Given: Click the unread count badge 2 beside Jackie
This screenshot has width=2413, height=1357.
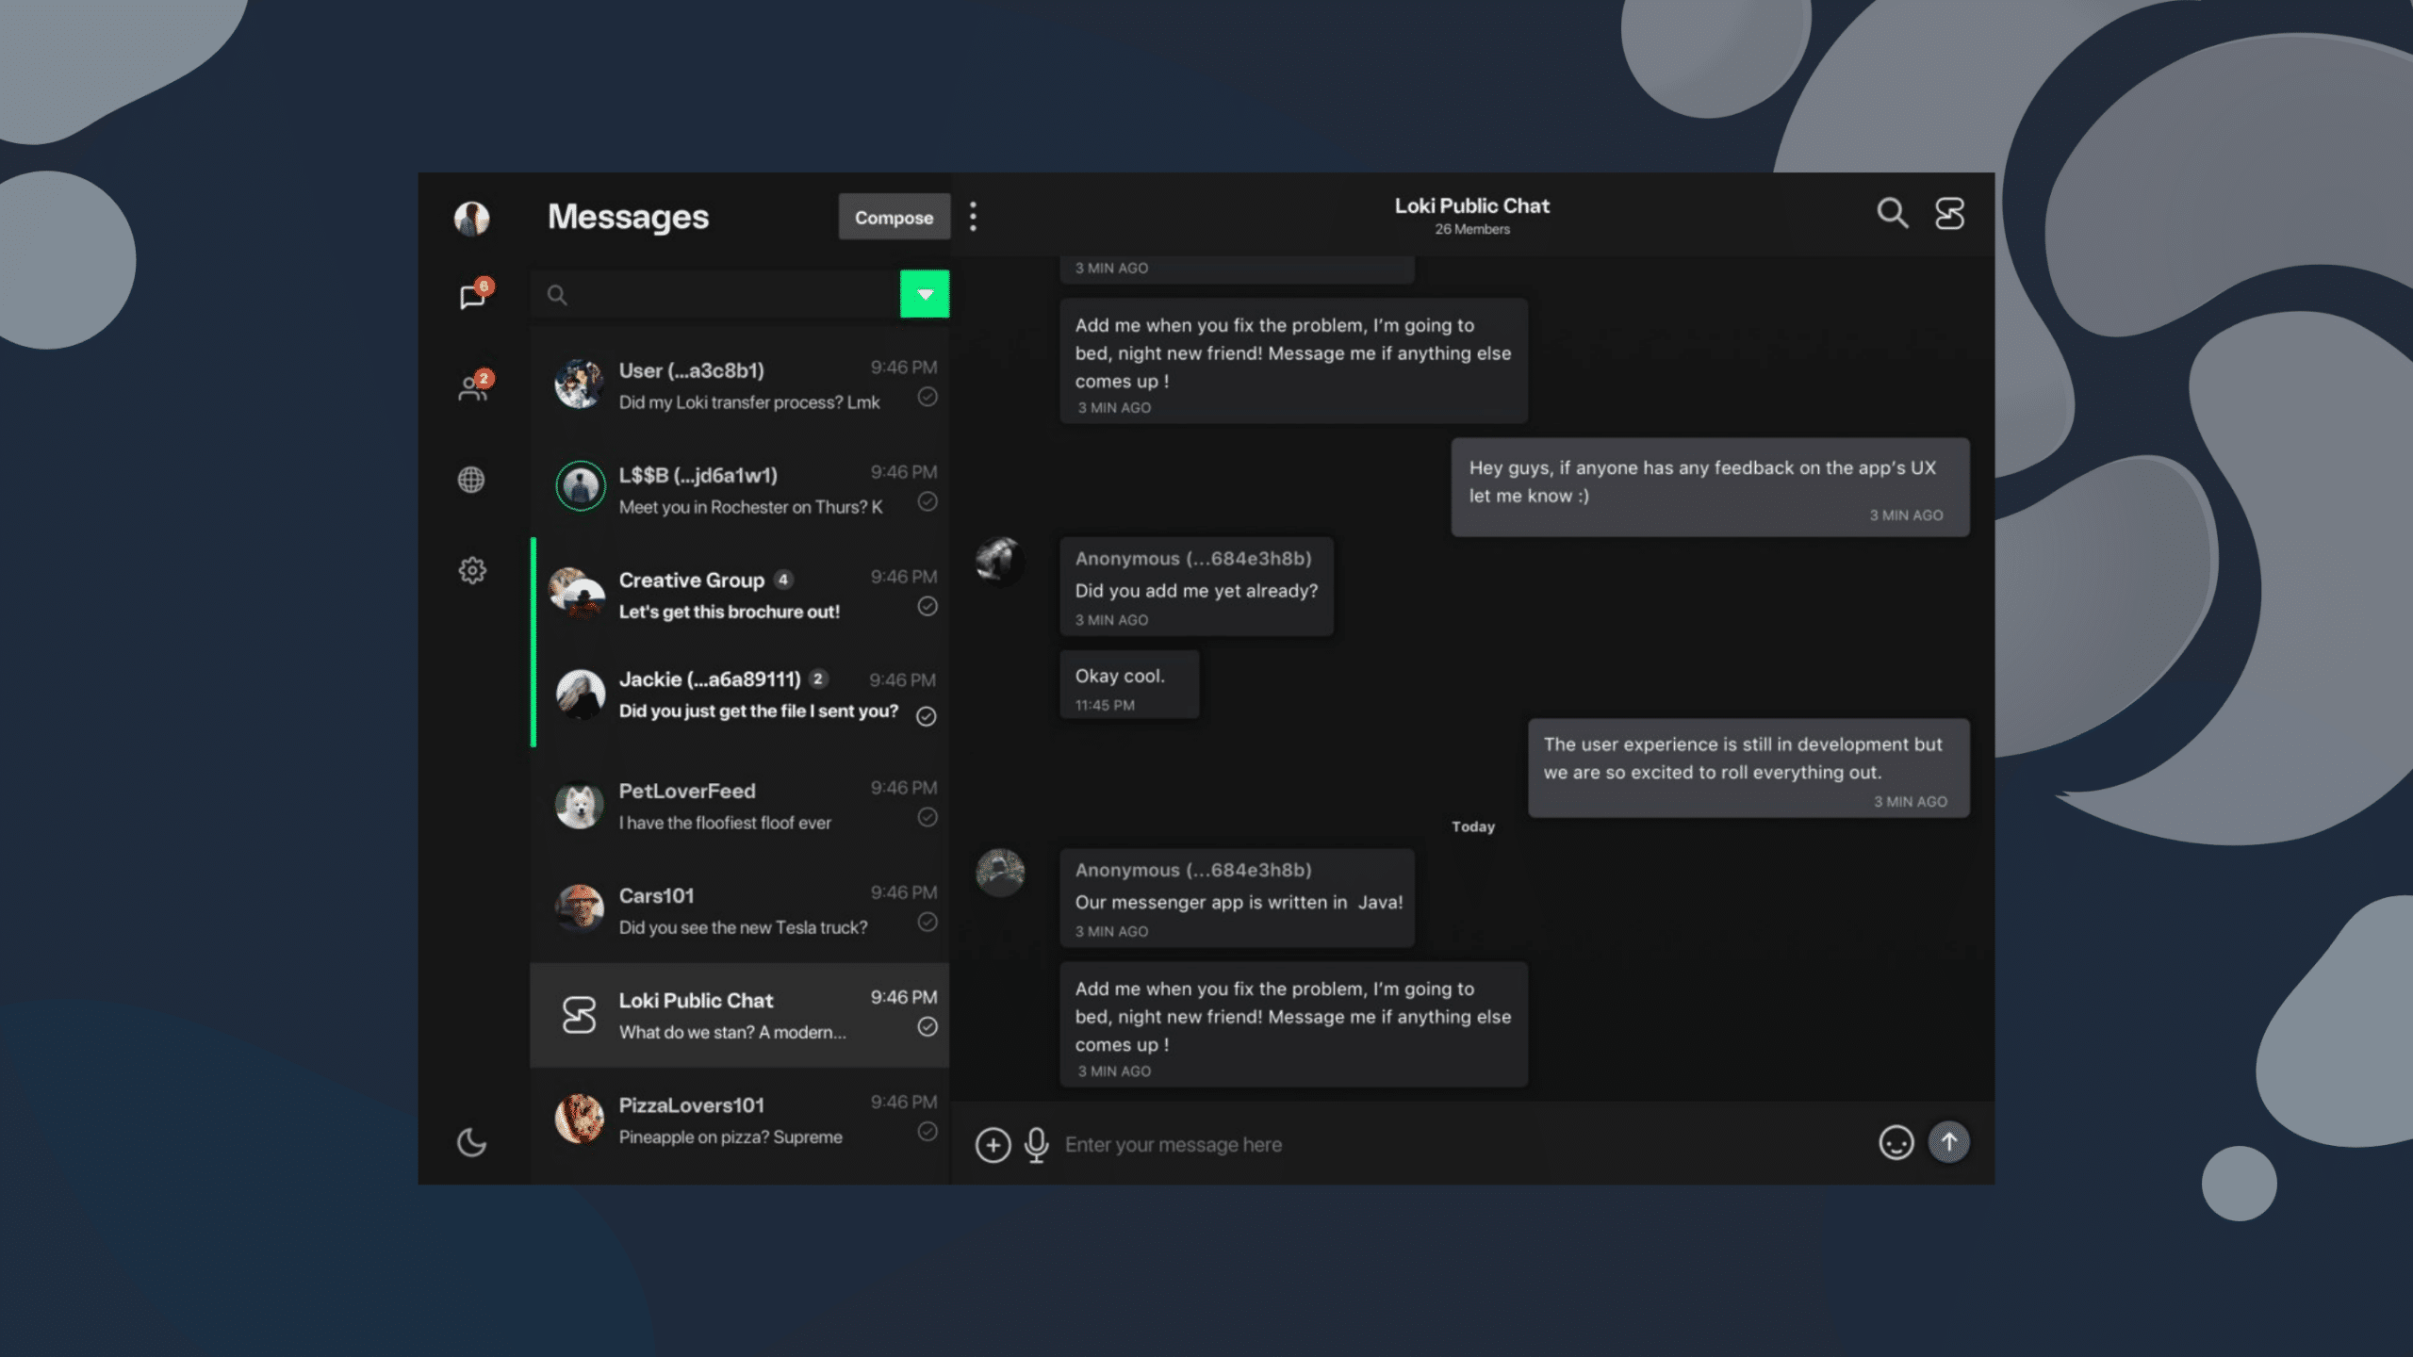Looking at the screenshot, I should click(818, 678).
